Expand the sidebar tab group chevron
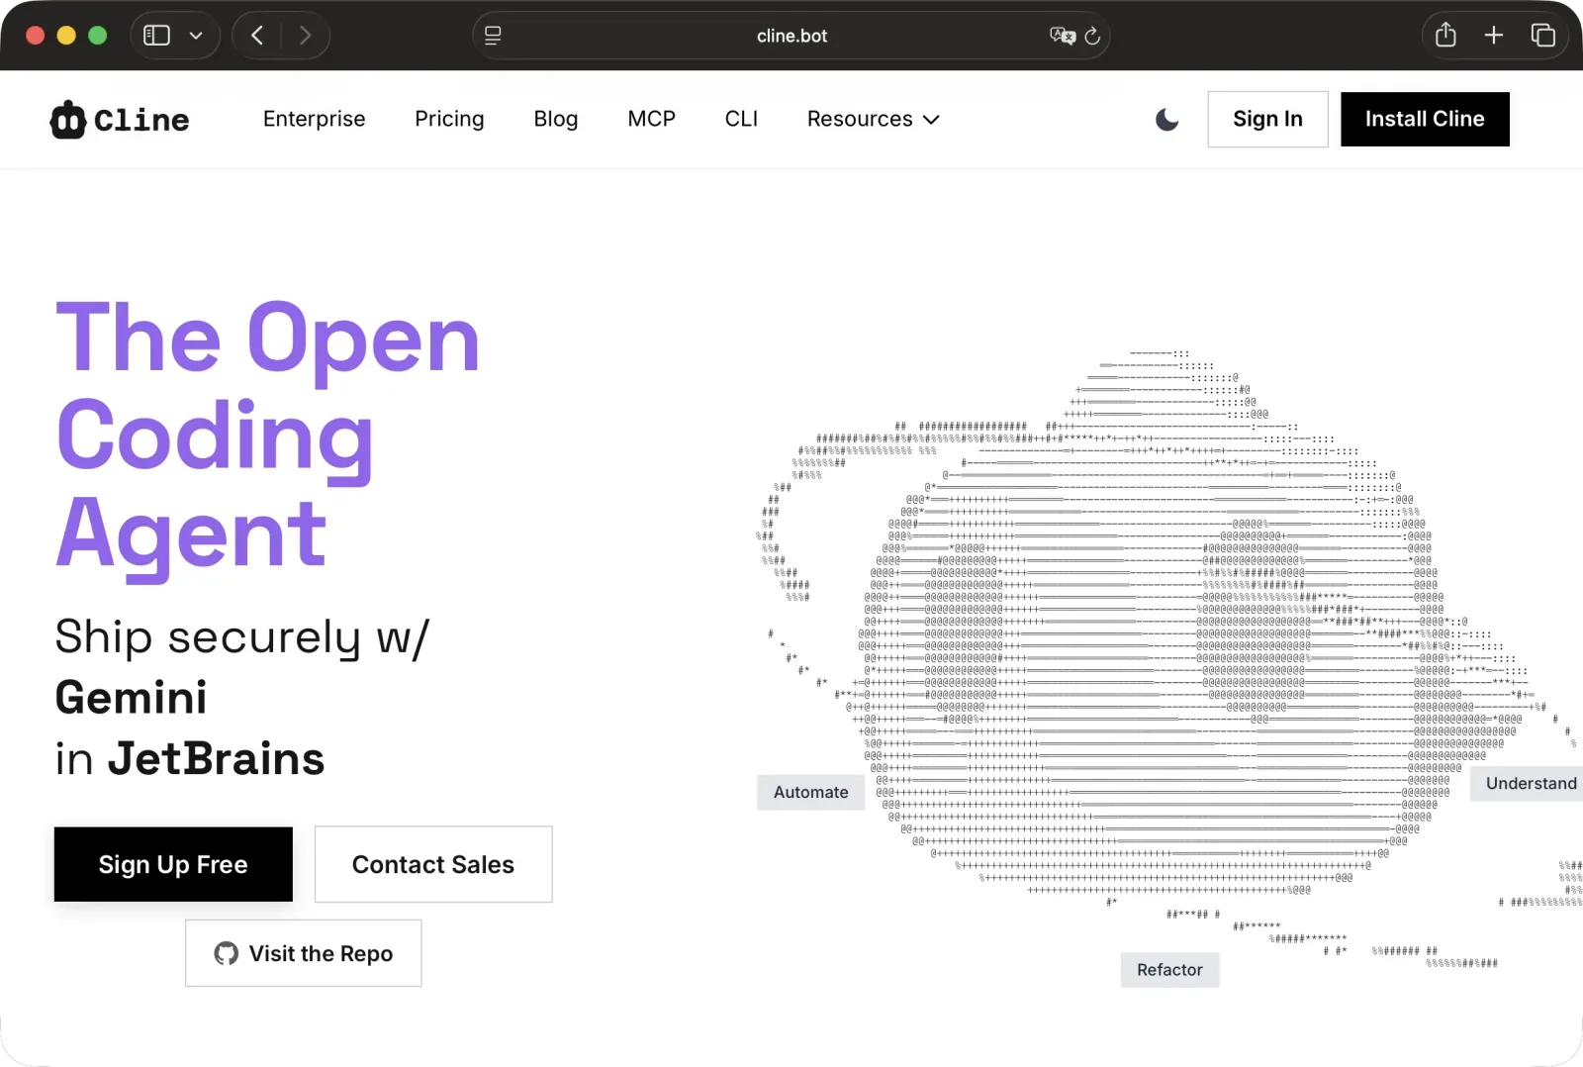 click(x=196, y=36)
